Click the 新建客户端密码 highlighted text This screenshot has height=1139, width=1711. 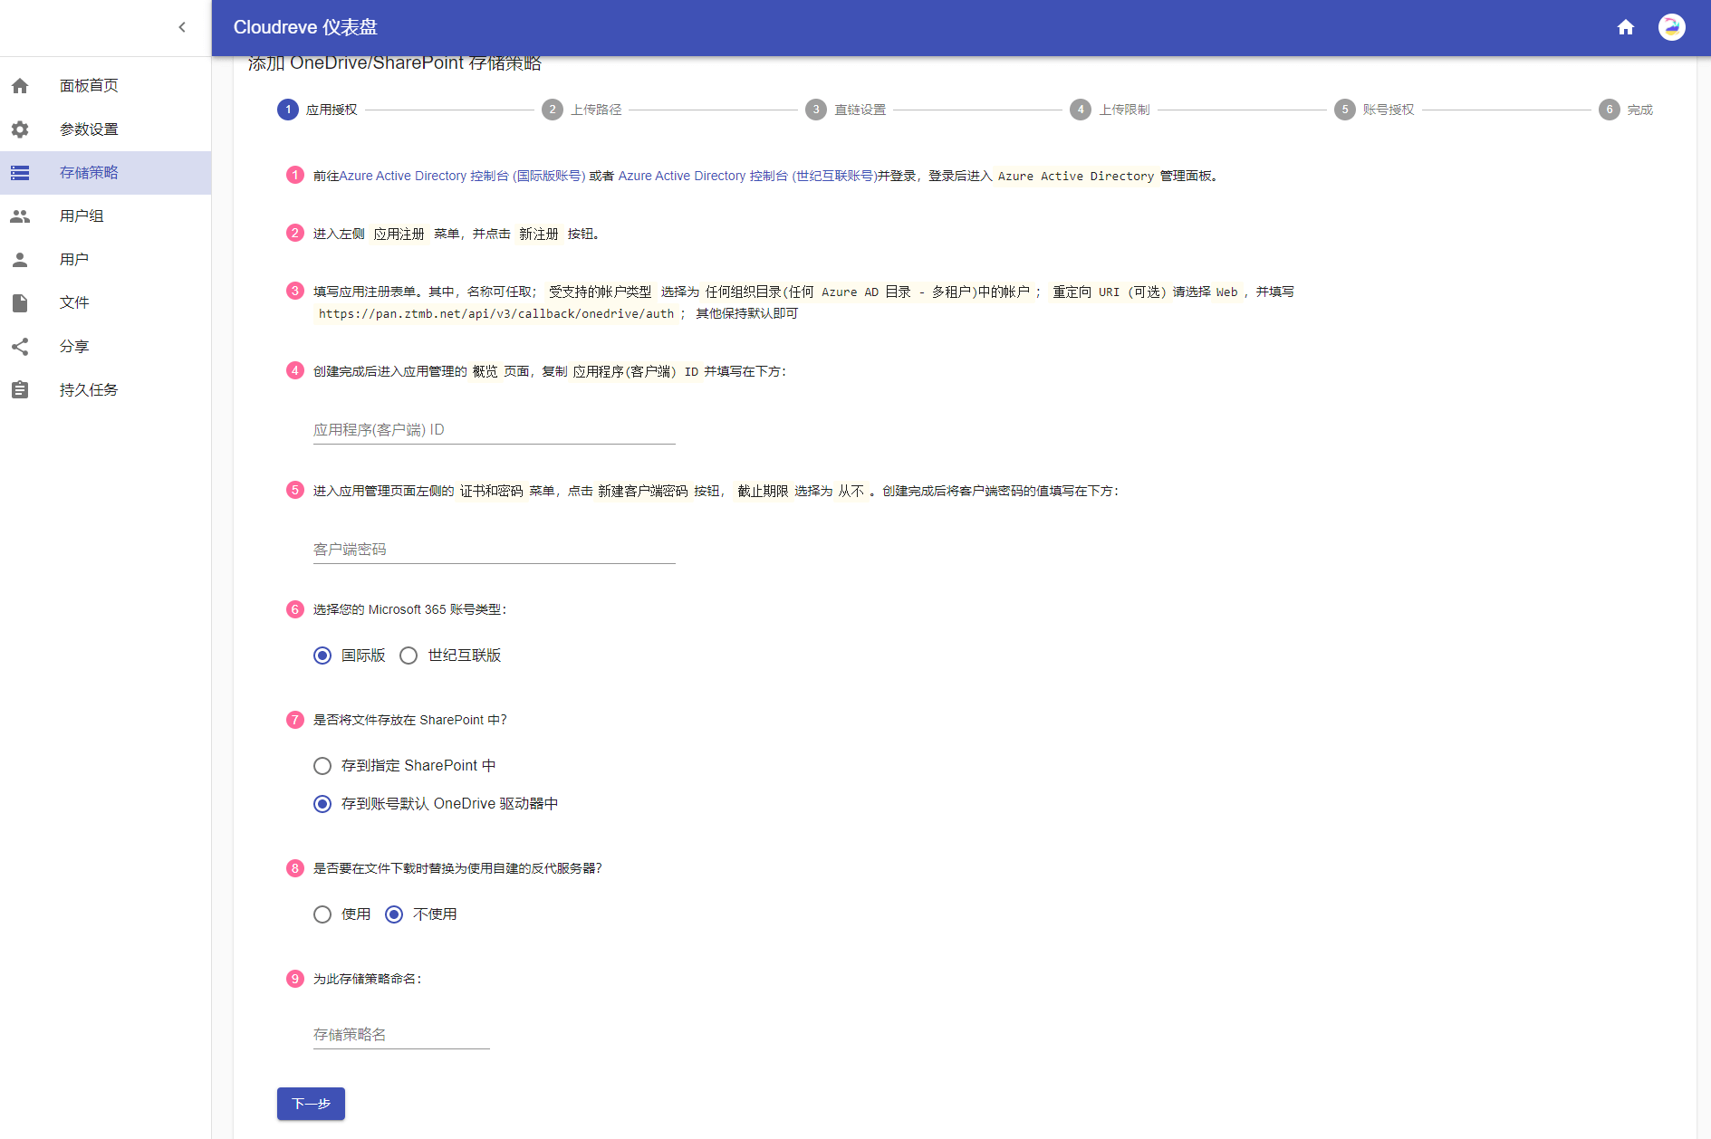click(x=642, y=491)
